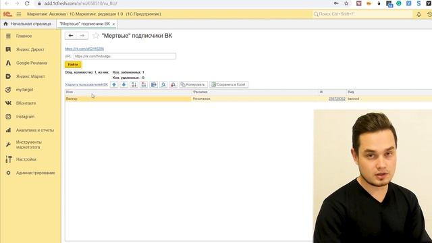Click the yellow Найти button
This screenshot has height=243, width=432.
coord(73,65)
